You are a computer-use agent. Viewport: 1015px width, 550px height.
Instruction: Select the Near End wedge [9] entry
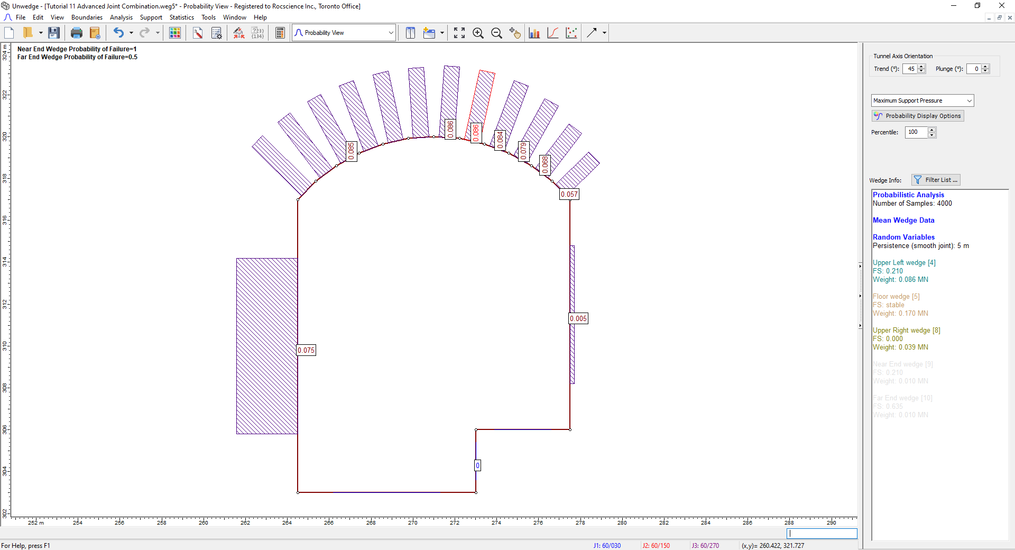903,364
